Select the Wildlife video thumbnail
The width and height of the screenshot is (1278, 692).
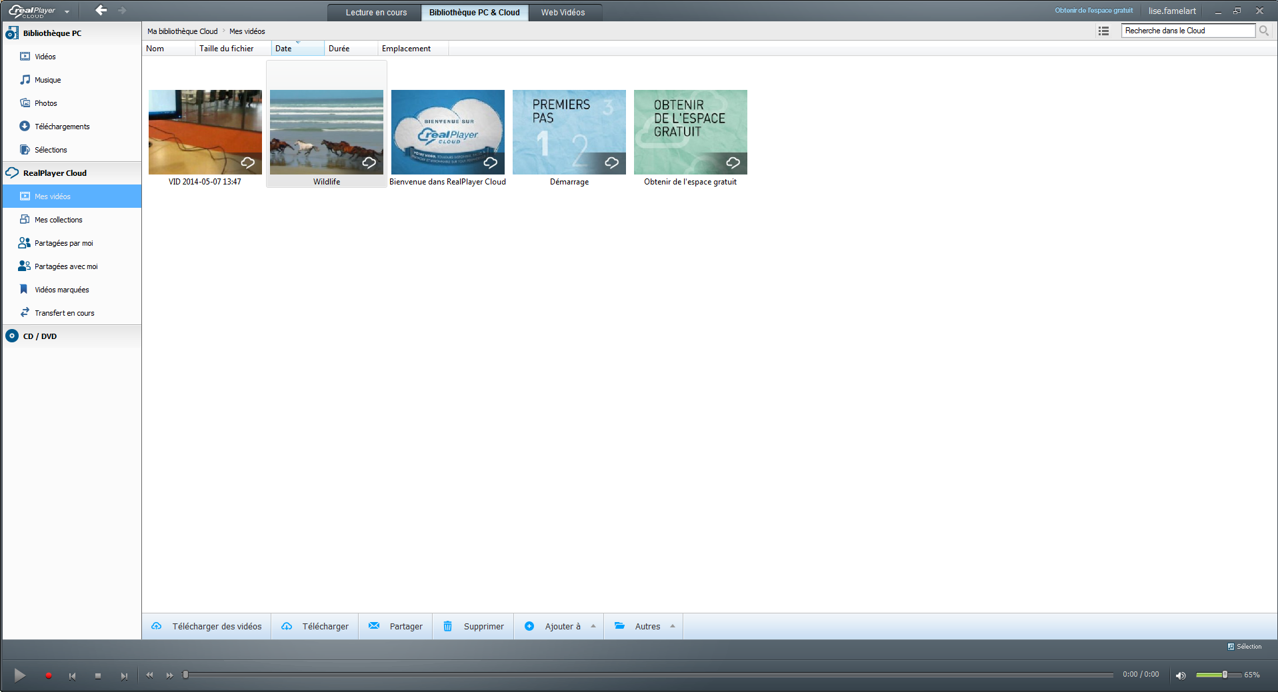pyautogui.click(x=327, y=132)
